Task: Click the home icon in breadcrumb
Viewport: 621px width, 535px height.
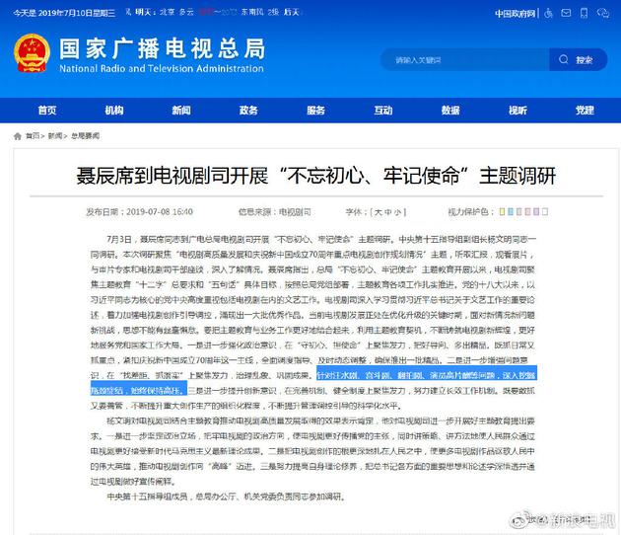Action: [x=18, y=136]
